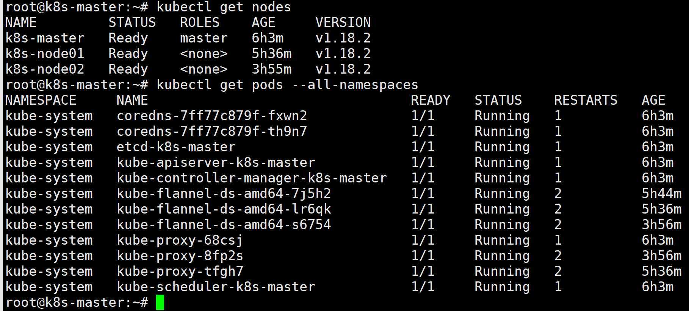Click the VERSION column header
The image size is (689, 311).
pyautogui.click(x=343, y=22)
